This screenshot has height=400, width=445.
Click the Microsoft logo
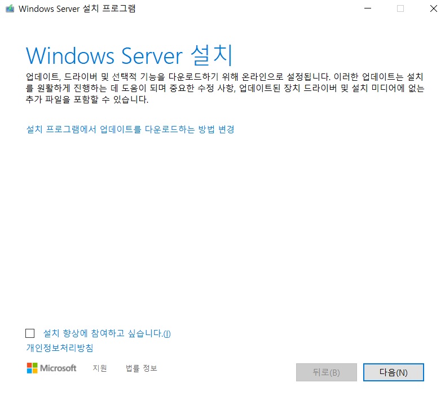coord(51,368)
